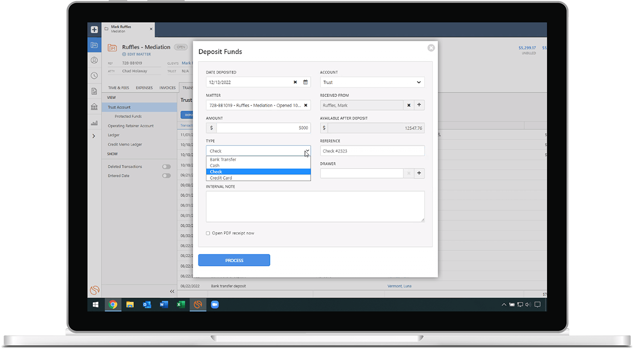This screenshot has height=350, width=634.
Task: Click the battery tray icon
Action: [512, 305]
